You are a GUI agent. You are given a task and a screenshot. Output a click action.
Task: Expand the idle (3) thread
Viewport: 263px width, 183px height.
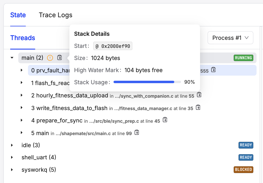(x=12, y=145)
